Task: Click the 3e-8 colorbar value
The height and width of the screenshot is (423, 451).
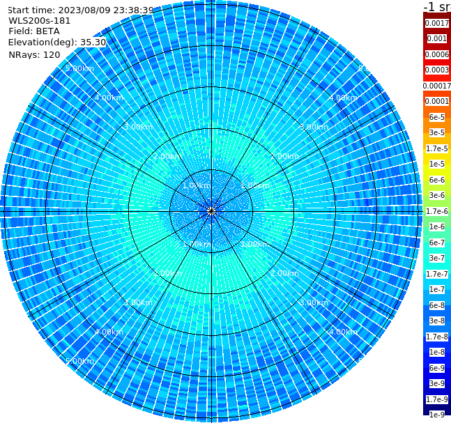Action: pyautogui.click(x=437, y=321)
